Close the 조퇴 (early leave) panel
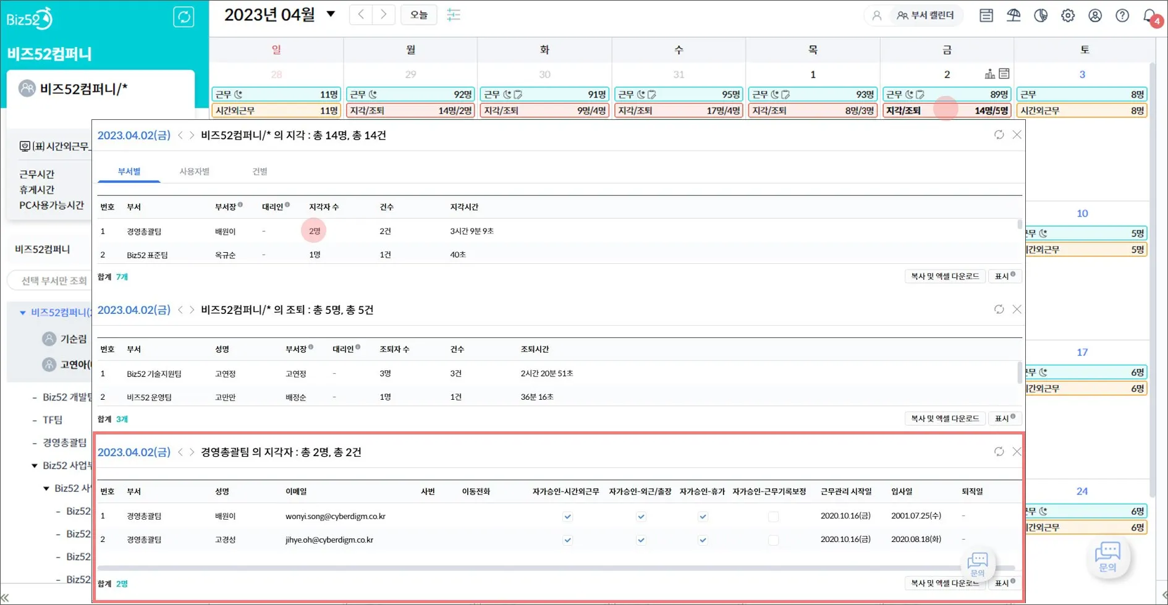 coord(1017,309)
